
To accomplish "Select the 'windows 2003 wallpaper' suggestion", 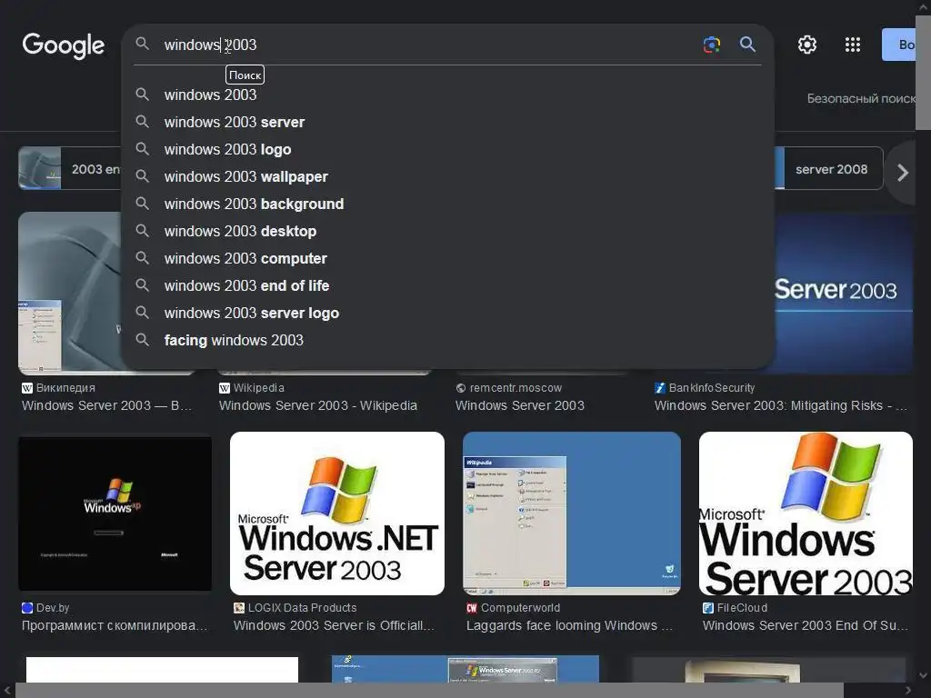I will 447,177.
